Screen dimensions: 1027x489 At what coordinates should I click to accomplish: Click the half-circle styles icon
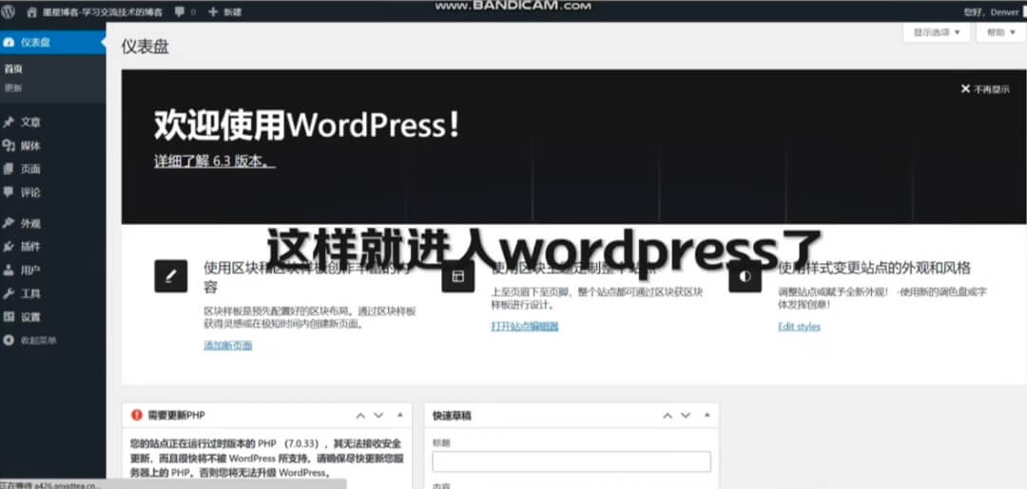[745, 276]
